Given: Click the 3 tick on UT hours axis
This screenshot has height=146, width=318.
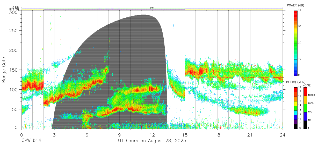Looking at the screenshot, I should click(x=54, y=135).
